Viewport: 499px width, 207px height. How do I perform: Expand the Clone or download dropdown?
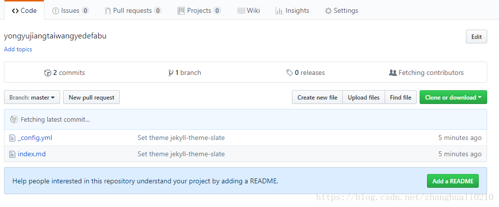click(x=453, y=97)
